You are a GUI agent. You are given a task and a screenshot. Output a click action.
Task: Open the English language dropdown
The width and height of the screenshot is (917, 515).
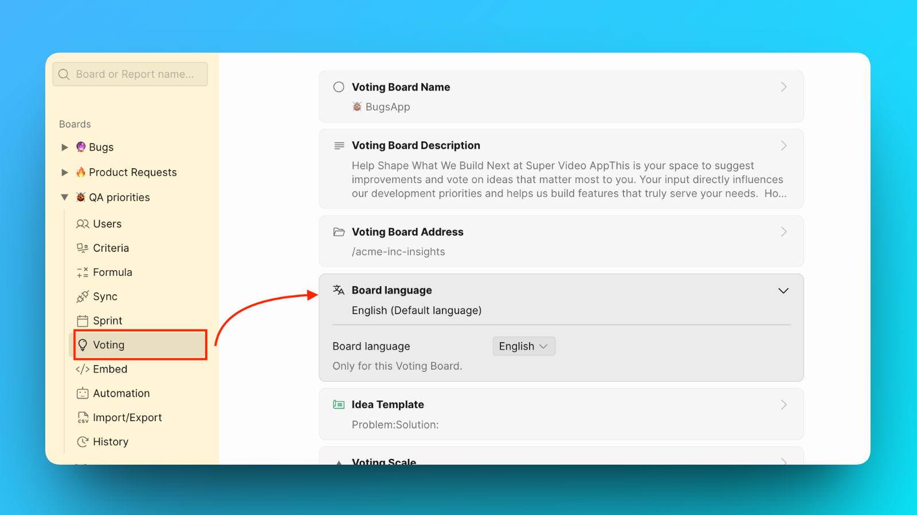[523, 346]
